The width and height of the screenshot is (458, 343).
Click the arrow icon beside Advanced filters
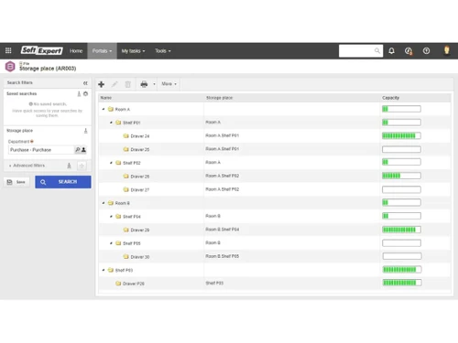click(x=82, y=166)
